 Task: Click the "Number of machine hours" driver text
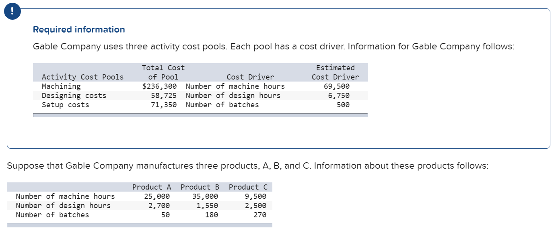tap(235, 86)
